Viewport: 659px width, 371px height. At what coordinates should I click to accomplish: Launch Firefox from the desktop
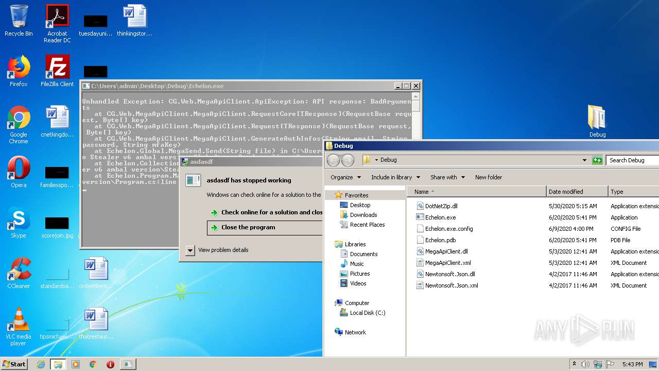tap(19, 71)
